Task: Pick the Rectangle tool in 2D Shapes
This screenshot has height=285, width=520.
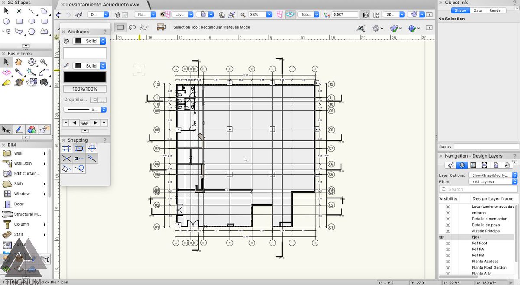Action: coord(19,21)
